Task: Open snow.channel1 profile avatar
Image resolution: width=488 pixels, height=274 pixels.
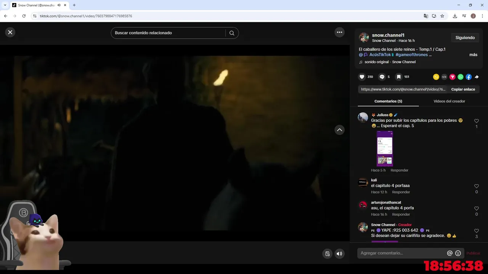Action: coord(364,38)
